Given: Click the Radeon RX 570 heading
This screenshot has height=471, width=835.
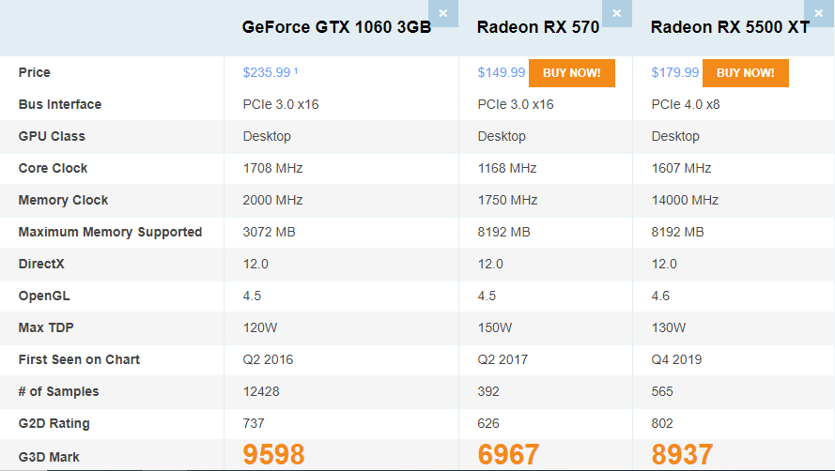Looking at the screenshot, I should [538, 27].
